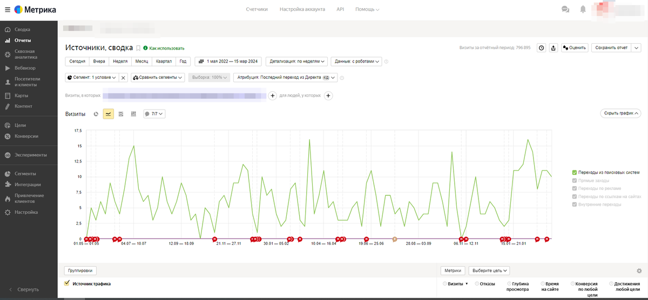
Task: Uncheck 'Переходы из поисковых систем' in legend
Action: point(575,172)
